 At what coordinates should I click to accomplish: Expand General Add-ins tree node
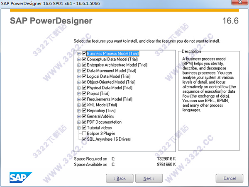tap(79, 116)
